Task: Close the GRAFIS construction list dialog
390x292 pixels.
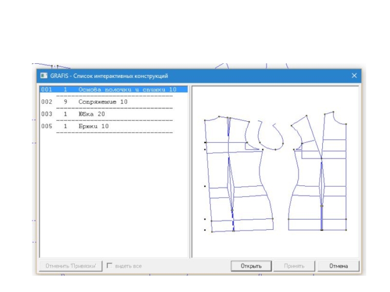Action: pos(354,76)
